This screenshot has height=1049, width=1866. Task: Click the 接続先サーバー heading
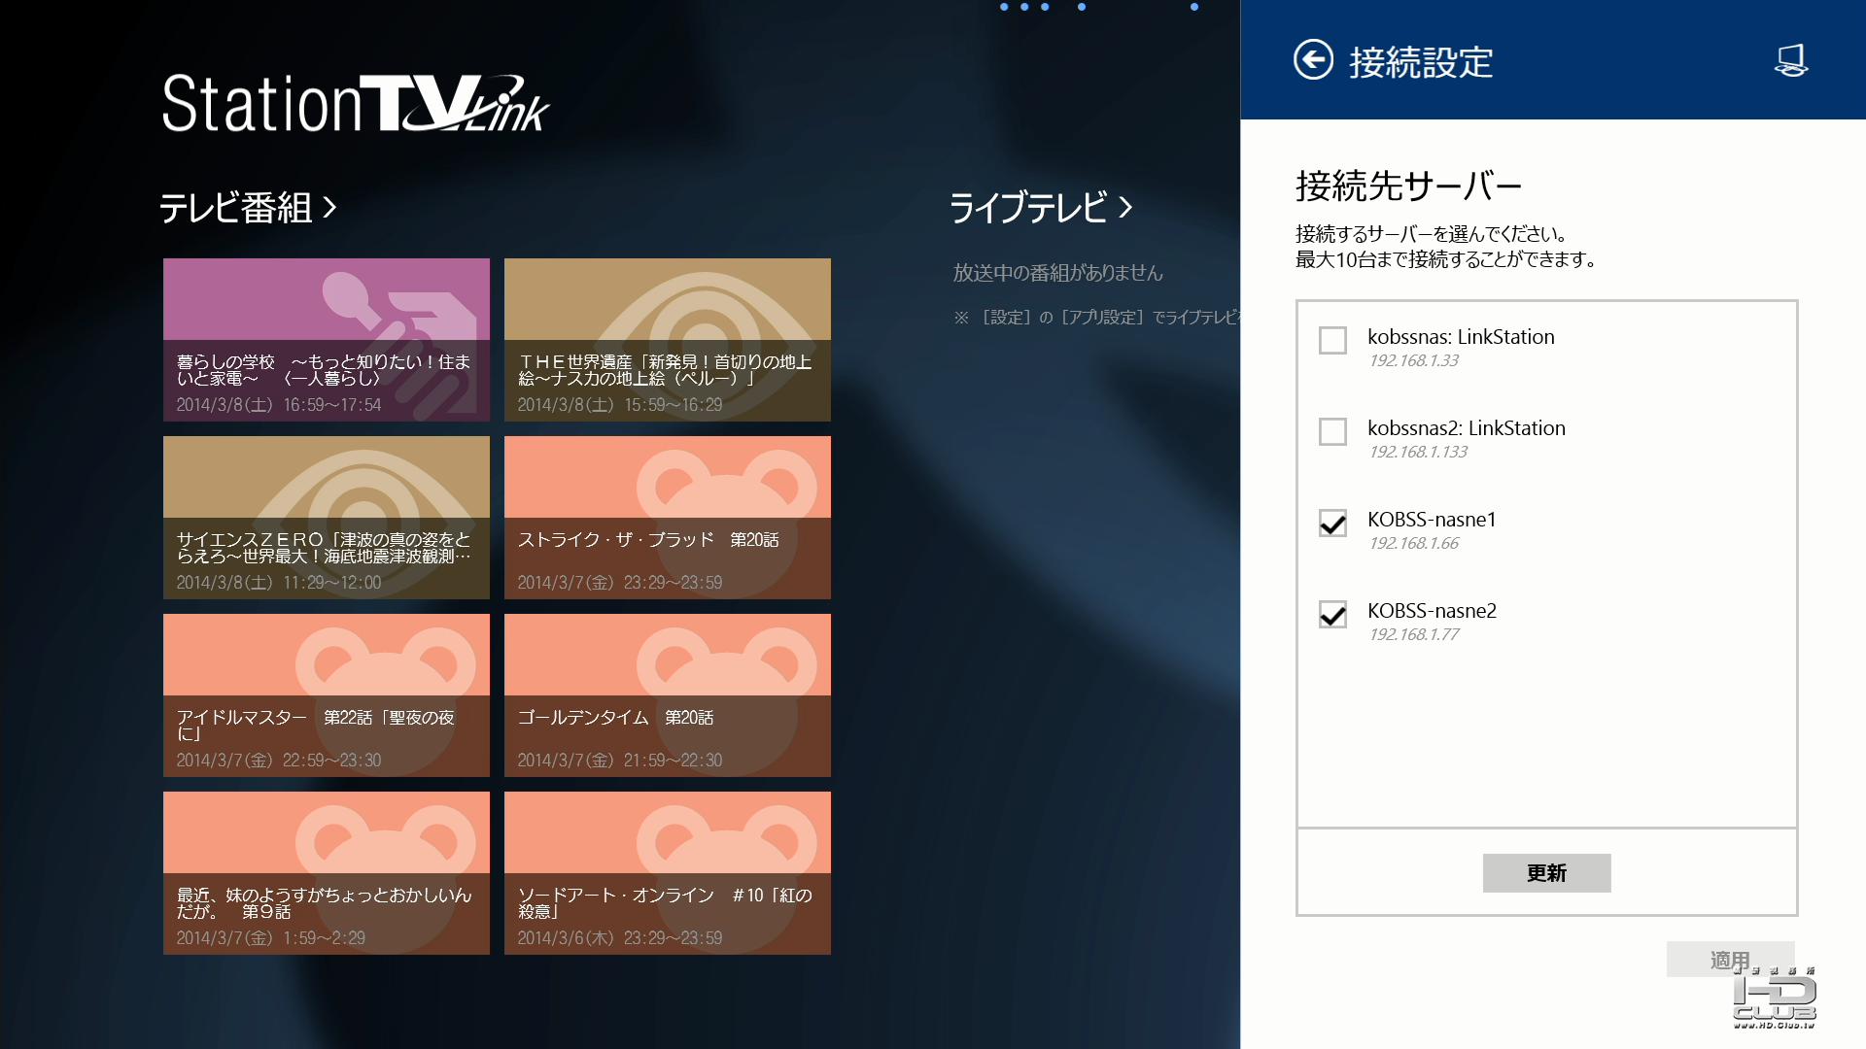[1408, 186]
